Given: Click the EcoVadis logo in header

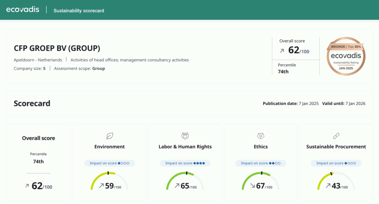Looking at the screenshot, I should point(23,10).
